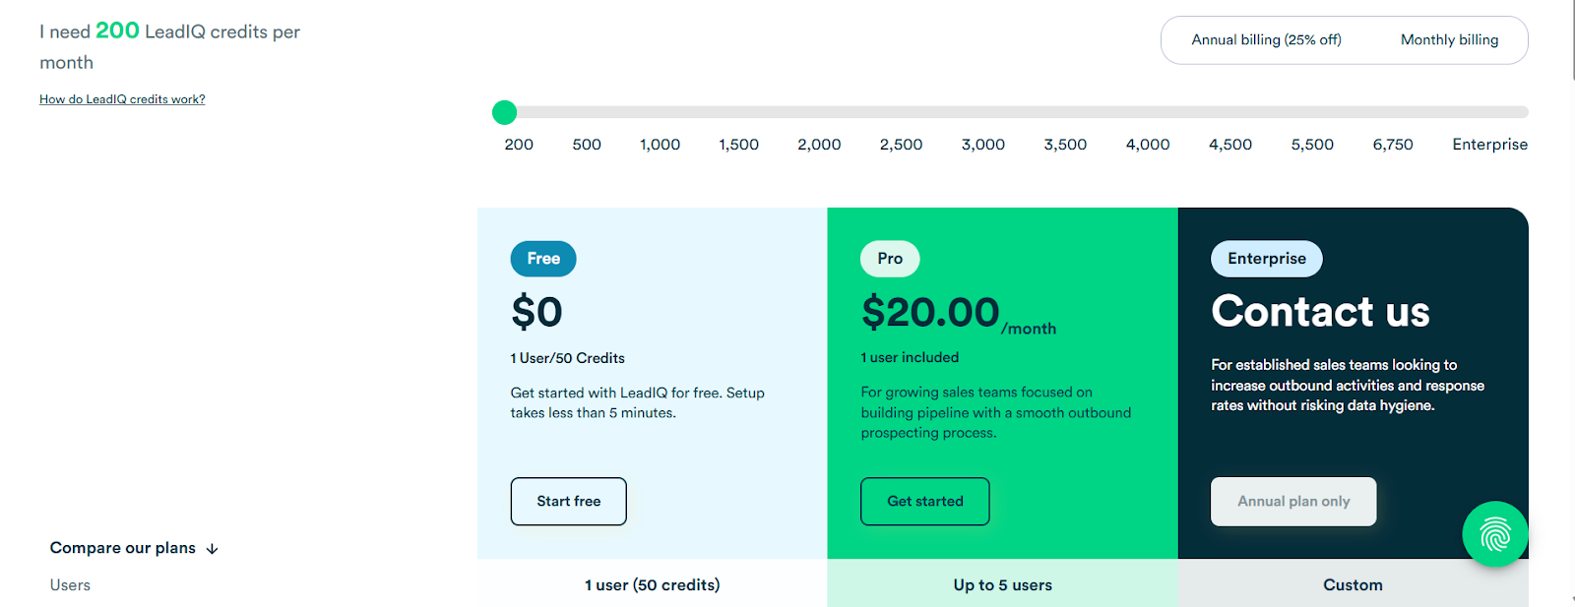Open How do LeadIQ credits work link
Image resolution: width=1575 pixels, height=607 pixels.
(x=121, y=98)
